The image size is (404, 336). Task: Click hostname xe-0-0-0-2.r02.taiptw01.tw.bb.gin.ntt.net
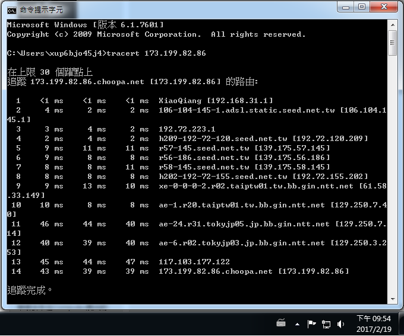[x=256, y=186]
